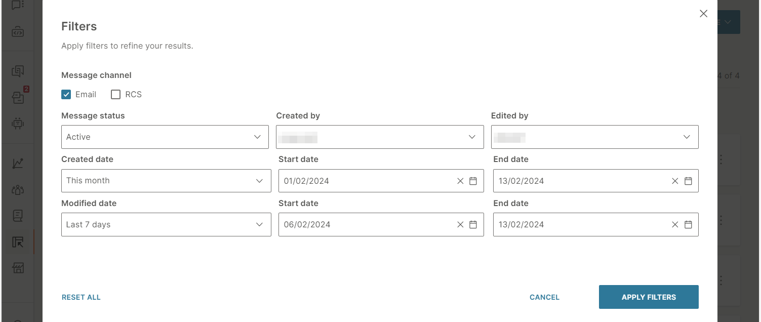Open calendar picker for Modified End date
The image size is (761, 322).
688,225
